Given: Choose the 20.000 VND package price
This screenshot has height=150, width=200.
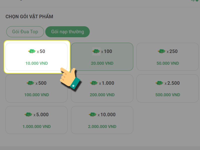Looking at the screenshot, I should [102, 63].
